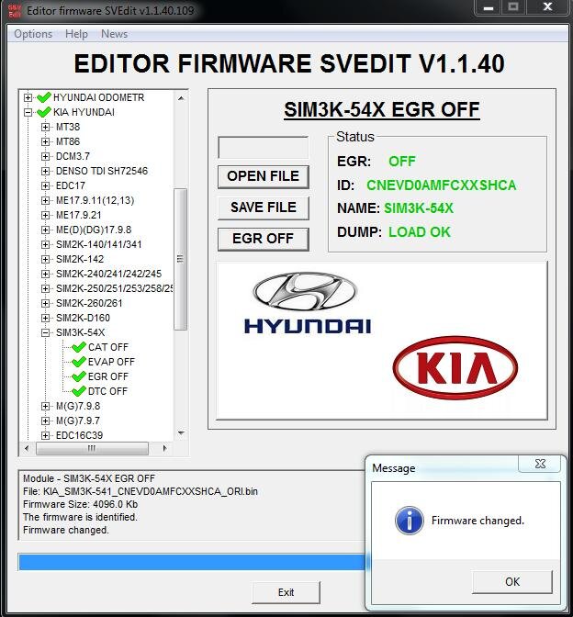The image size is (573, 617).
Task: Click the SAVE FILE button
Action: click(264, 208)
